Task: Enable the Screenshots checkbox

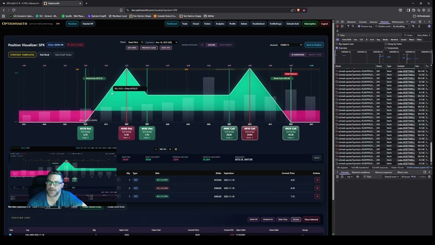Action: [x=386, y=48]
